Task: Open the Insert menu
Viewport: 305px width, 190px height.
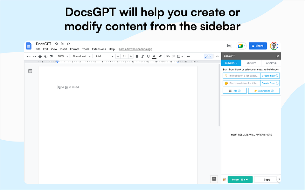Action: (63, 49)
